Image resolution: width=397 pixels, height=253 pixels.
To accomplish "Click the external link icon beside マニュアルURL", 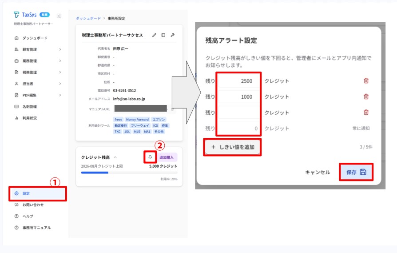I will click(x=172, y=109).
